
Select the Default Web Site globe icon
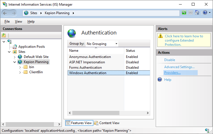click(x=20, y=57)
